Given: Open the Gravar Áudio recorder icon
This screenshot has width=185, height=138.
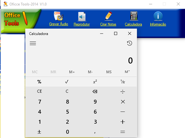Looking at the screenshot, I should pyautogui.click(x=58, y=16).
